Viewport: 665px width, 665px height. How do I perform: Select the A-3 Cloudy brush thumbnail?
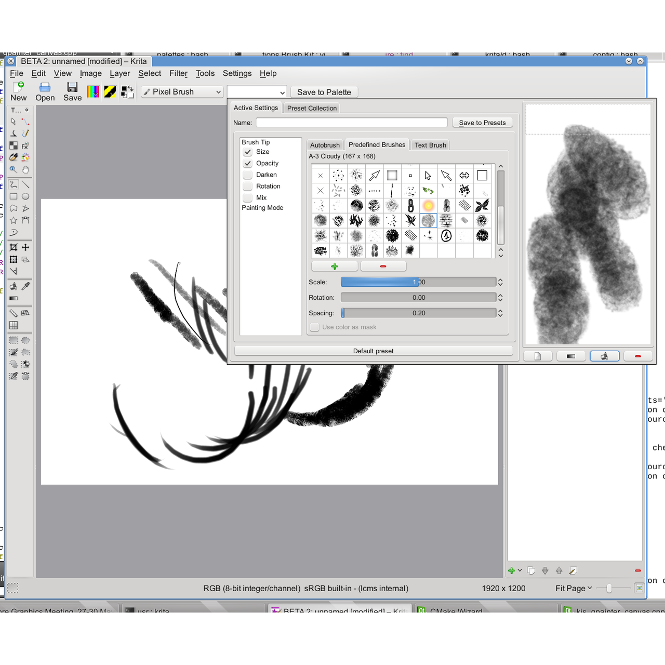[x=428, y=220]
